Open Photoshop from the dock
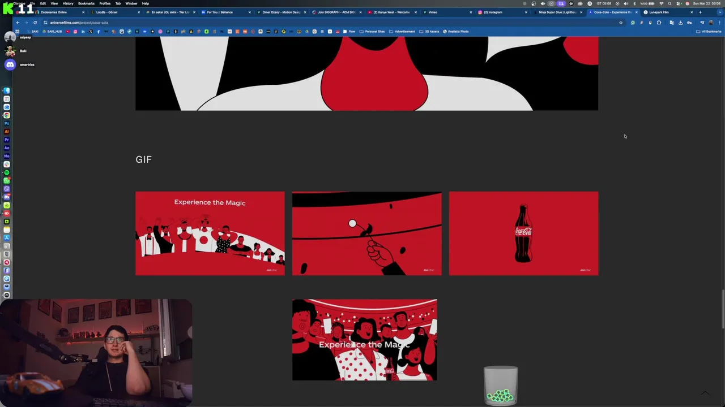The image size is (725, 407). pyautogui.click(x=7, y=123)
